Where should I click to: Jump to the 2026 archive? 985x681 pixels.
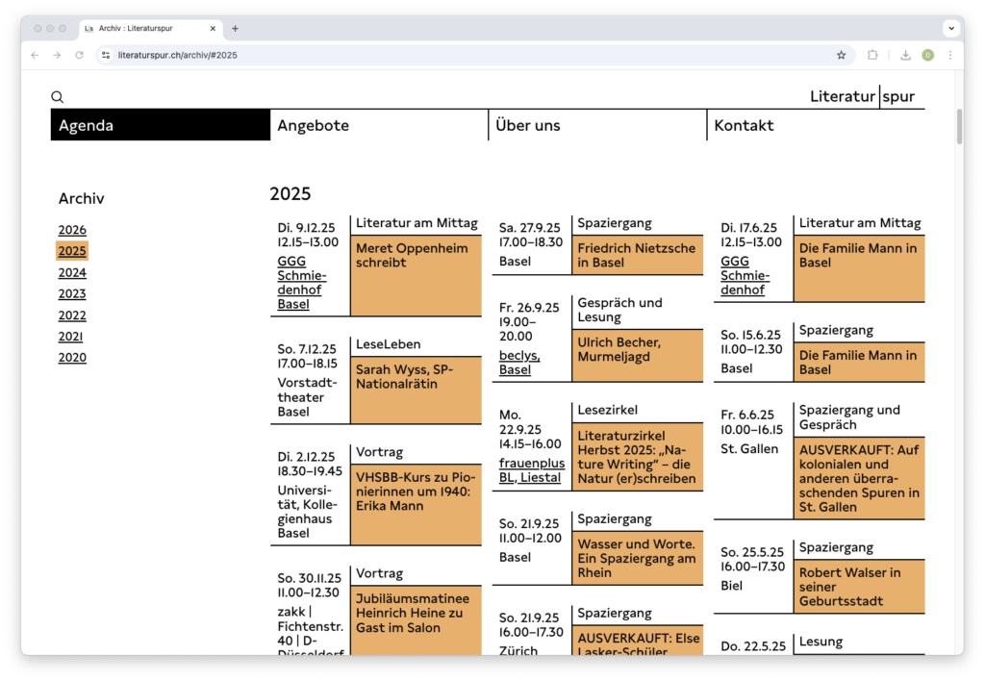pos(72,230)
